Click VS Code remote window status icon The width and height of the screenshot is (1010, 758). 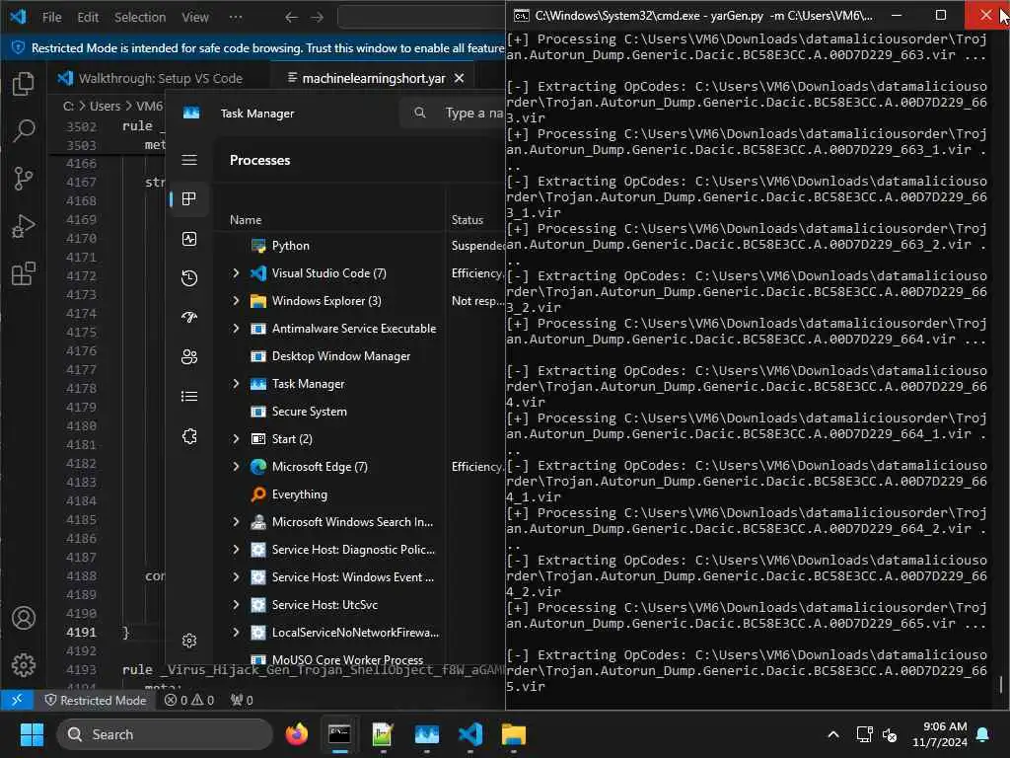coord(17,700)
